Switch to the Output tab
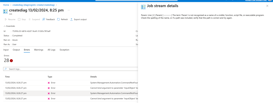Image resolution: width=273 pixels, height=103 pixels. pos(16,50)
